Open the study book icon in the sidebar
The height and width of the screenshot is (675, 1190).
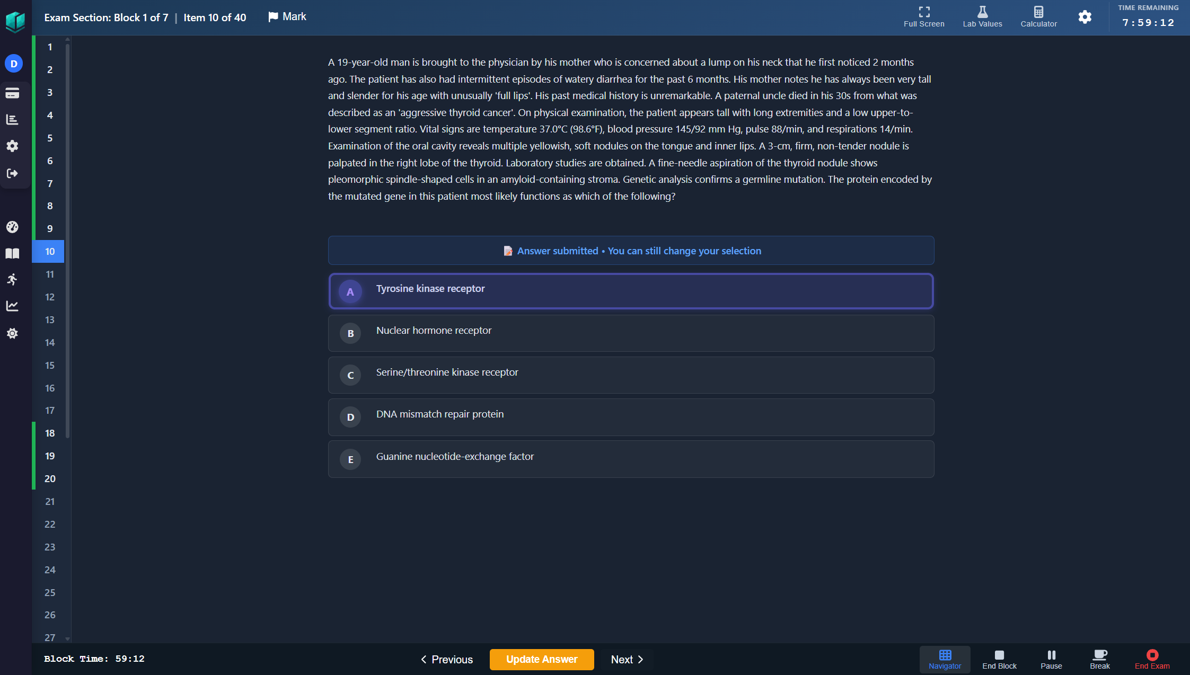12,253
